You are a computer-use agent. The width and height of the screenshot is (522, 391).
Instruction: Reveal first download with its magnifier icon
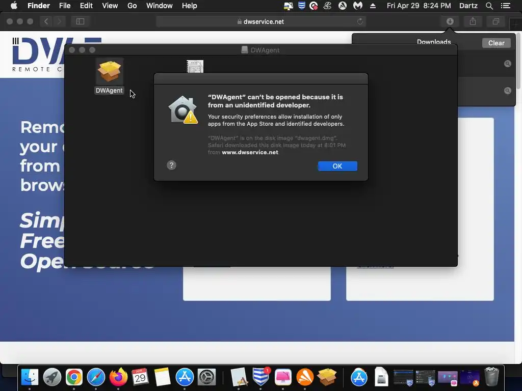[x=507, y=64]
